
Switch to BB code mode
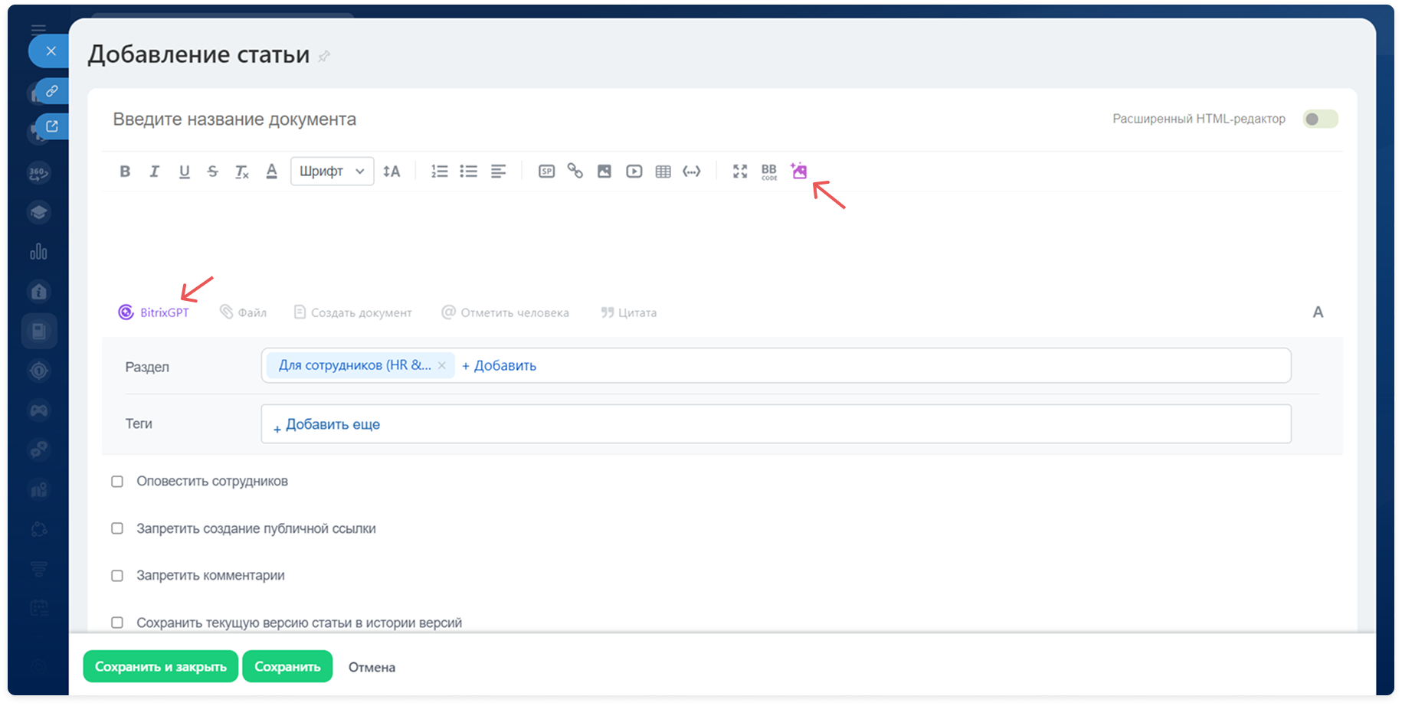[x=769, y=172]
